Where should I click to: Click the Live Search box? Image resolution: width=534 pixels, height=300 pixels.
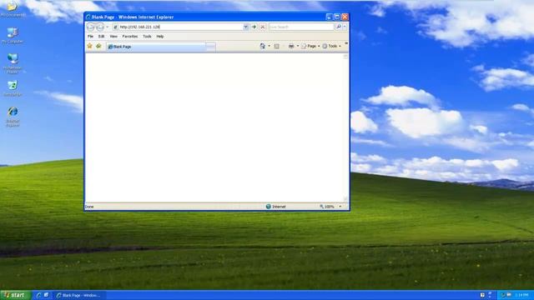point(301,27)
